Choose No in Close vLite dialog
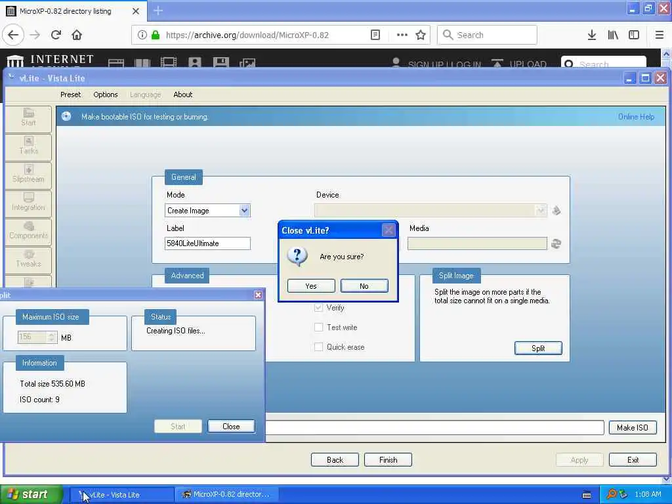The width and height of the screenshot is (672, 504). (364, 286)
